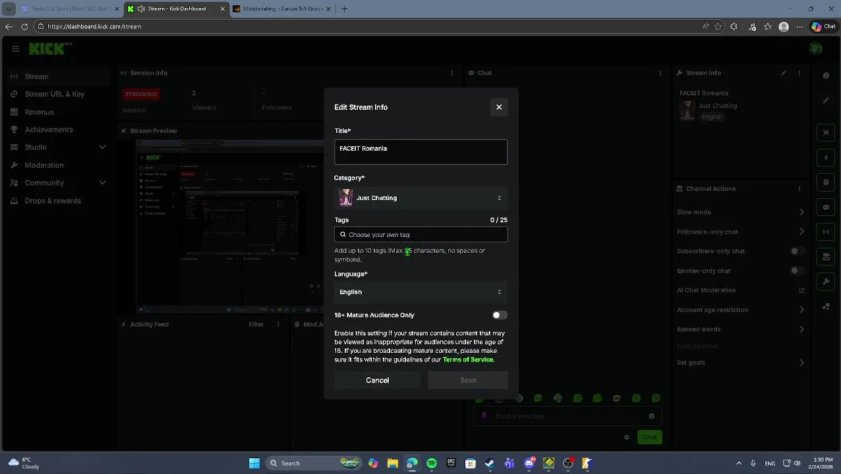Close the Edit Stream Info dialog
The image size is (841, 474).
click(499, 107)
